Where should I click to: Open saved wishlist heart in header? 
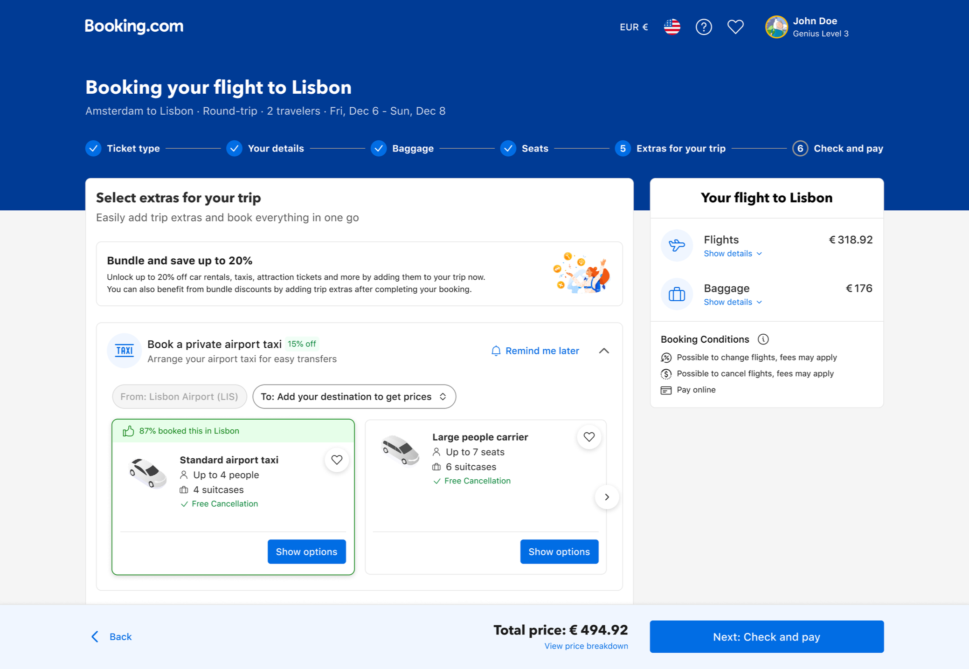click(x=735, y=27)
